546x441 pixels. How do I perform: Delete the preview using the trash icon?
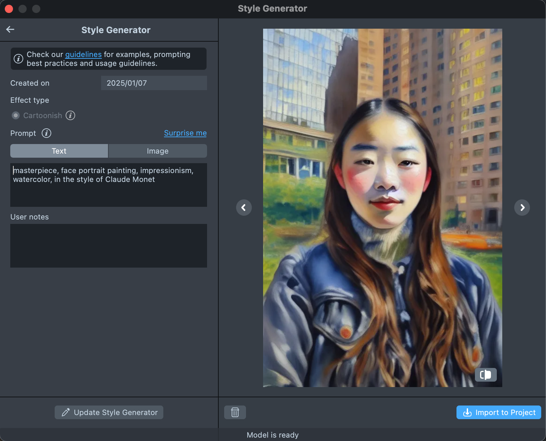235,412
